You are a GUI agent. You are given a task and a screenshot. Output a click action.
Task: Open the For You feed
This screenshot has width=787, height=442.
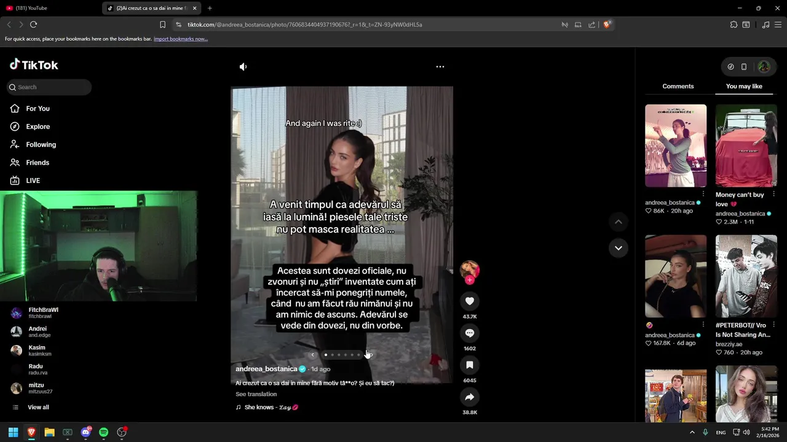point(30,109)
